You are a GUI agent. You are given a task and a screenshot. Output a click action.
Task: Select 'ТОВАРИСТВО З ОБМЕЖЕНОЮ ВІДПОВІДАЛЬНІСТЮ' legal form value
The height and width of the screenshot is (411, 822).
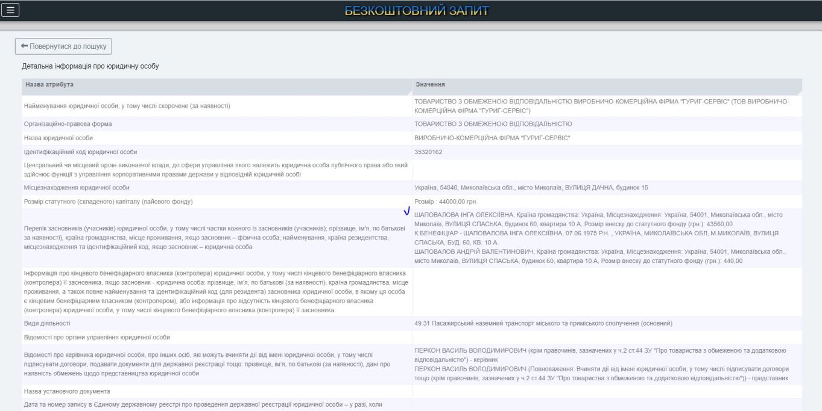click(493, 124)
